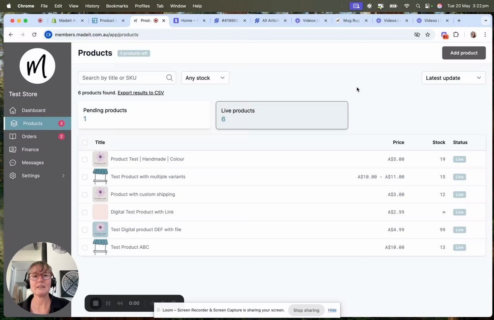The image size is (494, 320).
Task: Open the Any stock dropdown
Action: [205, 77]
